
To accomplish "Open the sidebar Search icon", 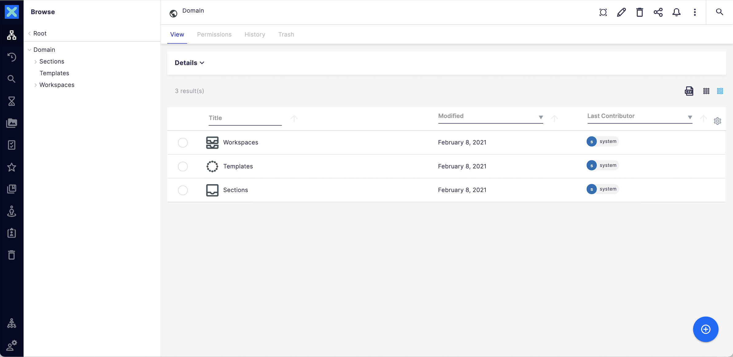I will point(12,79).
